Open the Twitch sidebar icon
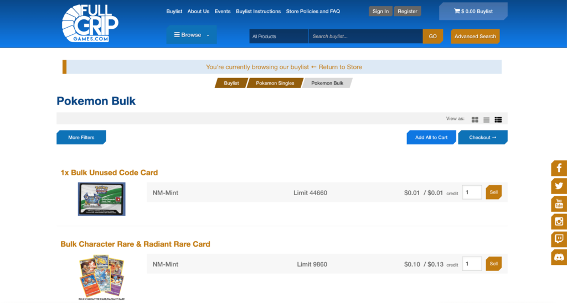Screen dimensions: 567x303 pos(559,239)
